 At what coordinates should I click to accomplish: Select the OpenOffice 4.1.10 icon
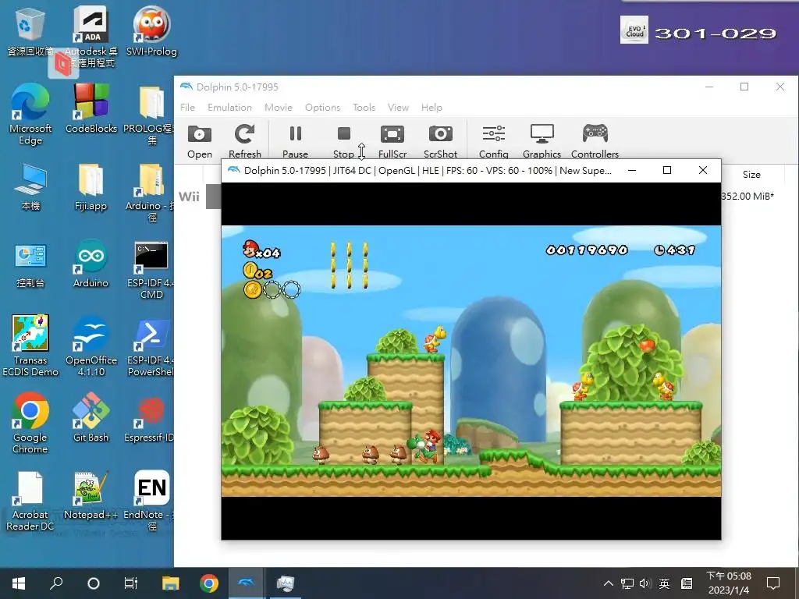tap(91, 346)
